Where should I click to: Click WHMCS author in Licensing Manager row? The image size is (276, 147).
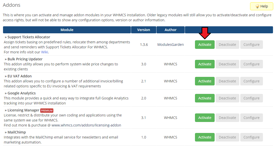tap(171, 118)
